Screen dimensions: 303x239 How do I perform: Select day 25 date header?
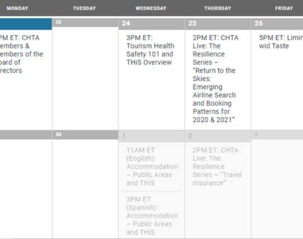(218, 24)
